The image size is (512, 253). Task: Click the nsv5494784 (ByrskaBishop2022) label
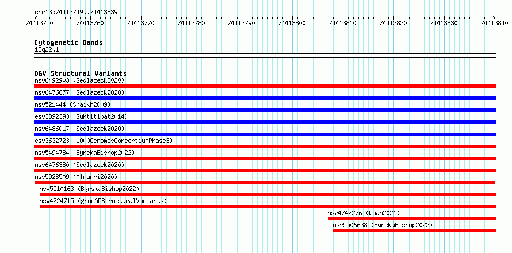[x=85, y=153]
